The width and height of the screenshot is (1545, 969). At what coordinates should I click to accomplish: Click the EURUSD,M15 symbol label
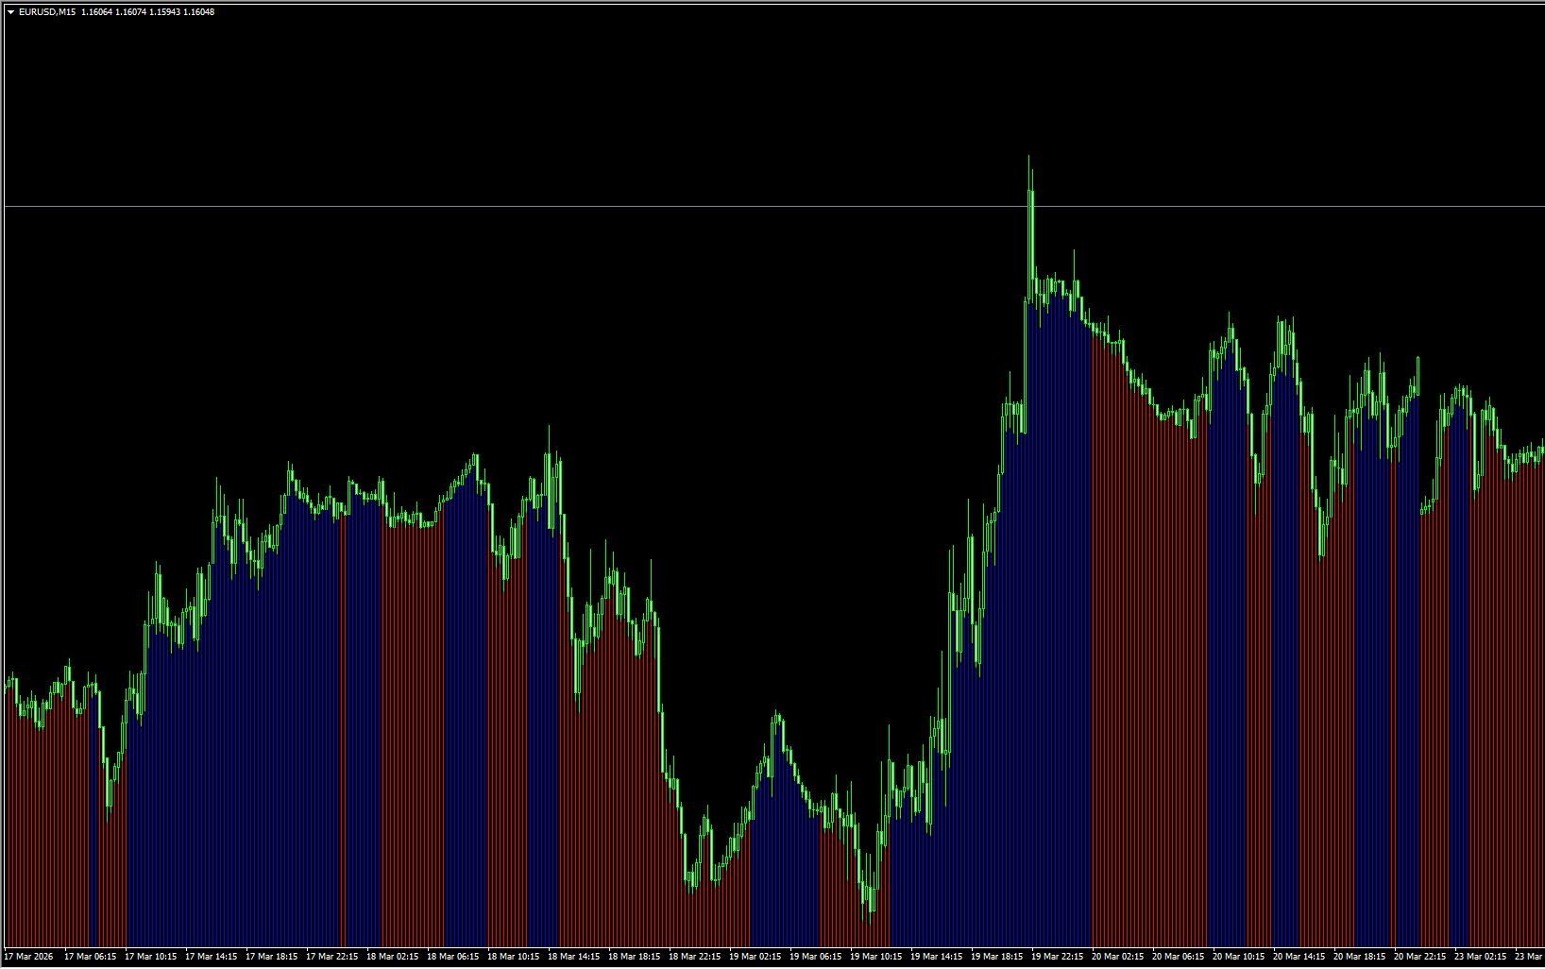coord(47,12)
